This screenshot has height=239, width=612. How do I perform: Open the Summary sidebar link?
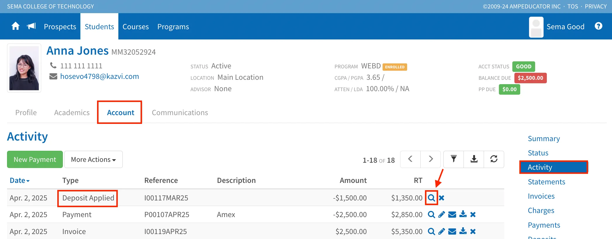[x=544, y=138]
